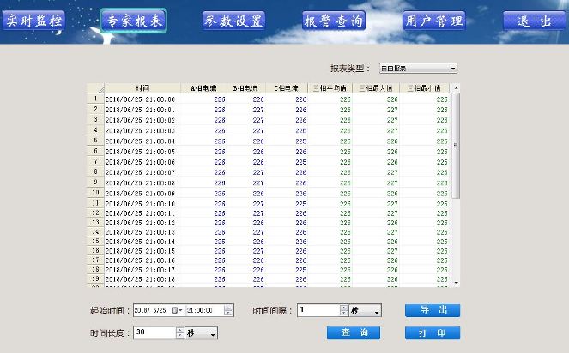Select row 10 header in the table

94,194
